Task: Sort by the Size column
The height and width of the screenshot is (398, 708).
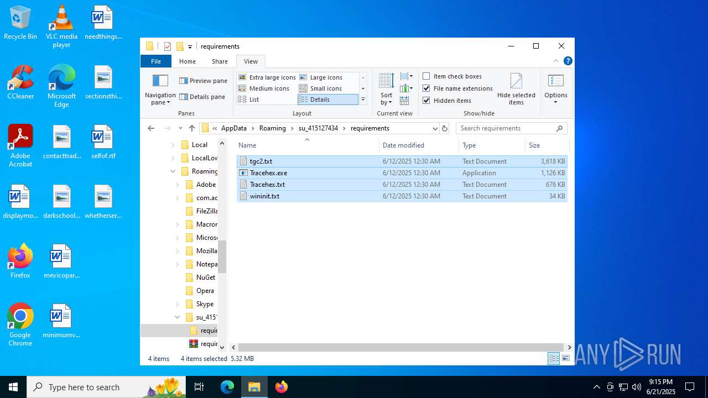Action: tap(546, 145)
